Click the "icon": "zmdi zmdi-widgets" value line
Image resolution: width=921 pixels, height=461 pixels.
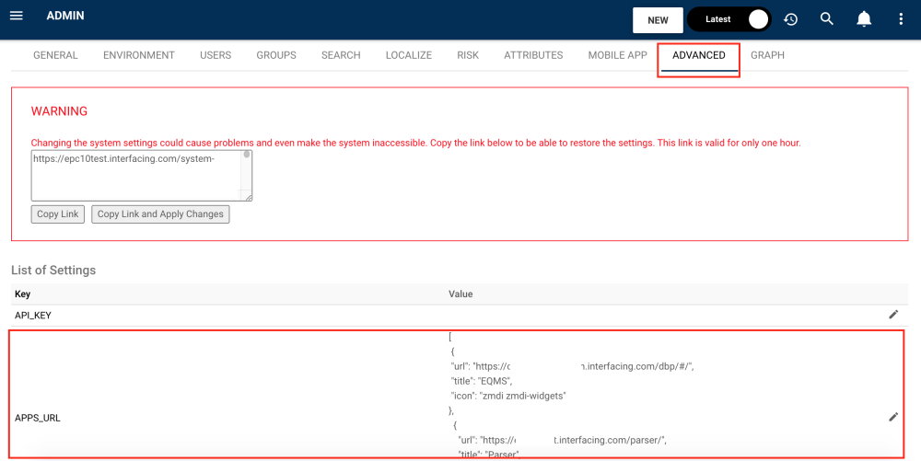coord(508,396)
